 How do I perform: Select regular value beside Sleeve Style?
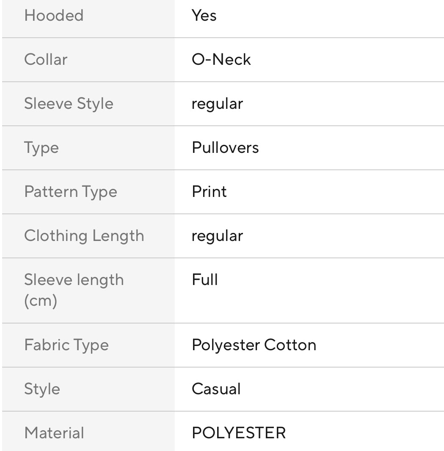point(217,104)
